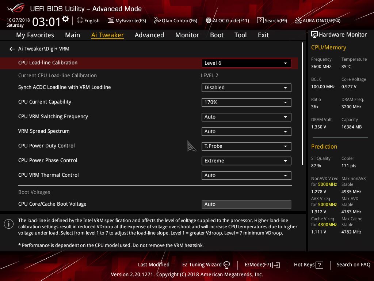Open CPU Power Phase Control dropdown
The height and width of the screenshot is (281, 374).
246,161
